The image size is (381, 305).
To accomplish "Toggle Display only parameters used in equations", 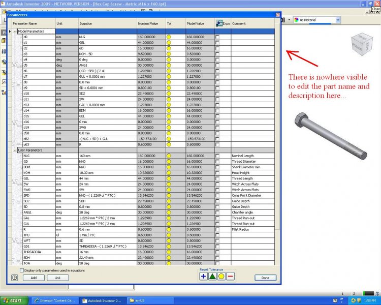I will pyautogui.click(x=22, y=270).
